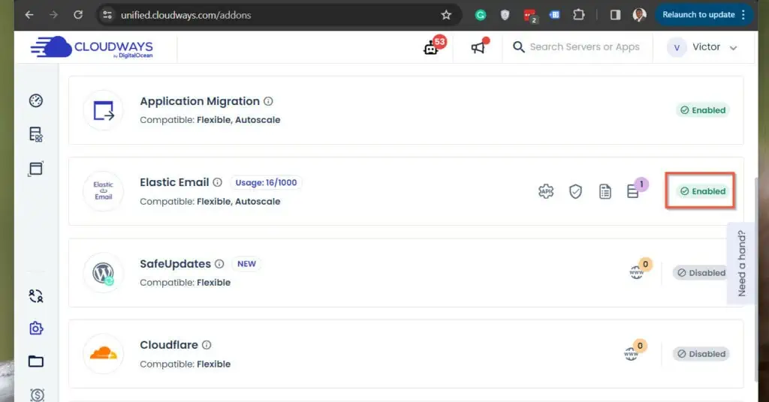Click the Elastic Email addon logo

coord(104,191)
